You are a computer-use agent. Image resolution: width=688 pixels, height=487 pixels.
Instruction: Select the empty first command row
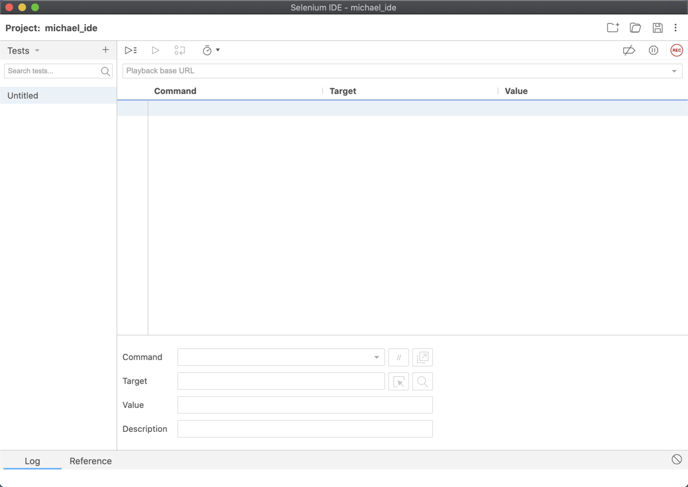pos(403,108)
